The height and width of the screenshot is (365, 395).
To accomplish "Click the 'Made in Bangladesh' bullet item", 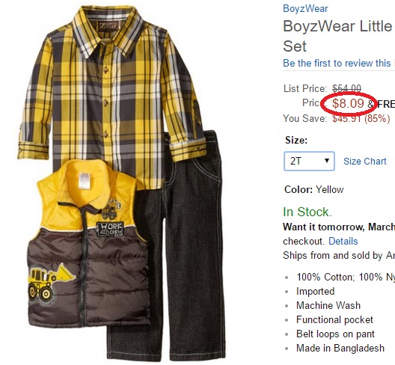I will tap(340, 348).
